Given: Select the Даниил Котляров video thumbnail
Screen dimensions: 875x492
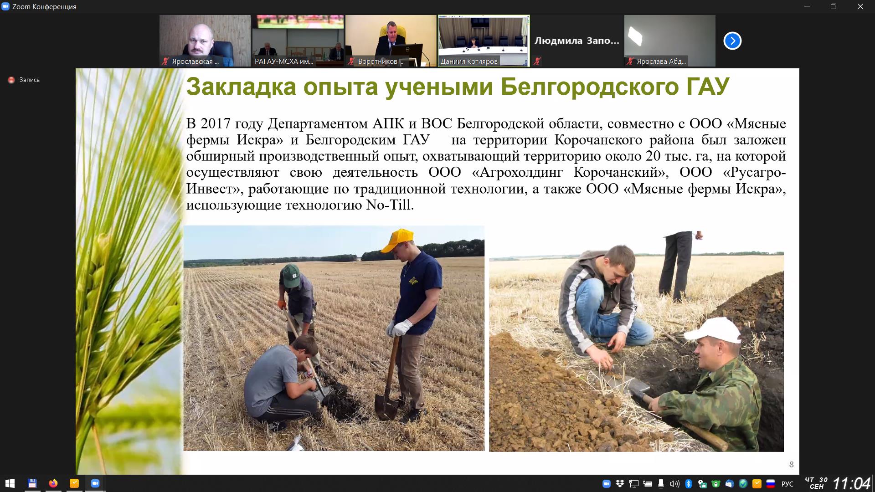Looking at the screenshot, I should 484,41.
